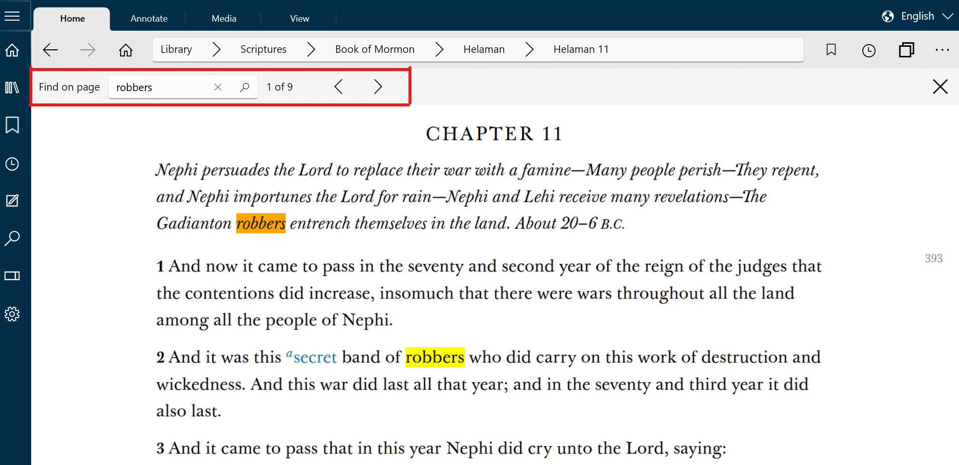The image size is (959, 465).
Task: Select the Home tab
Action: coord(72,19)
